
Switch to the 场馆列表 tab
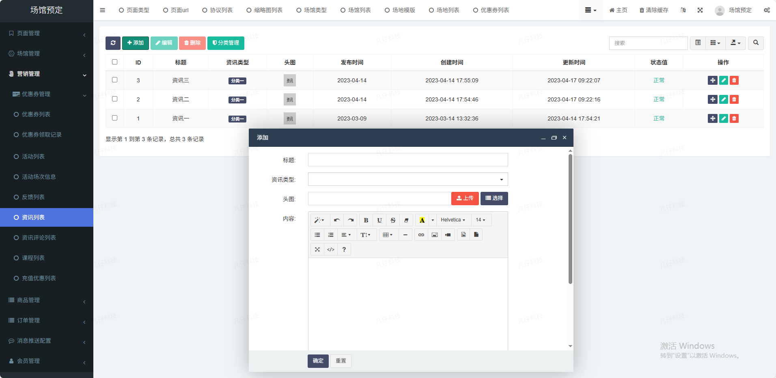356,10
